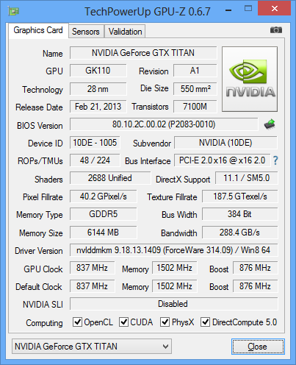Minimize the GPU-Z window
This screenshot has height=365, width=296.
(228, 10)
